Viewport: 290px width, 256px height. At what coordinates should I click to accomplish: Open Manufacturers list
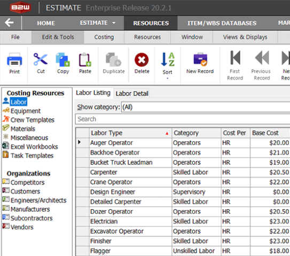30,209
